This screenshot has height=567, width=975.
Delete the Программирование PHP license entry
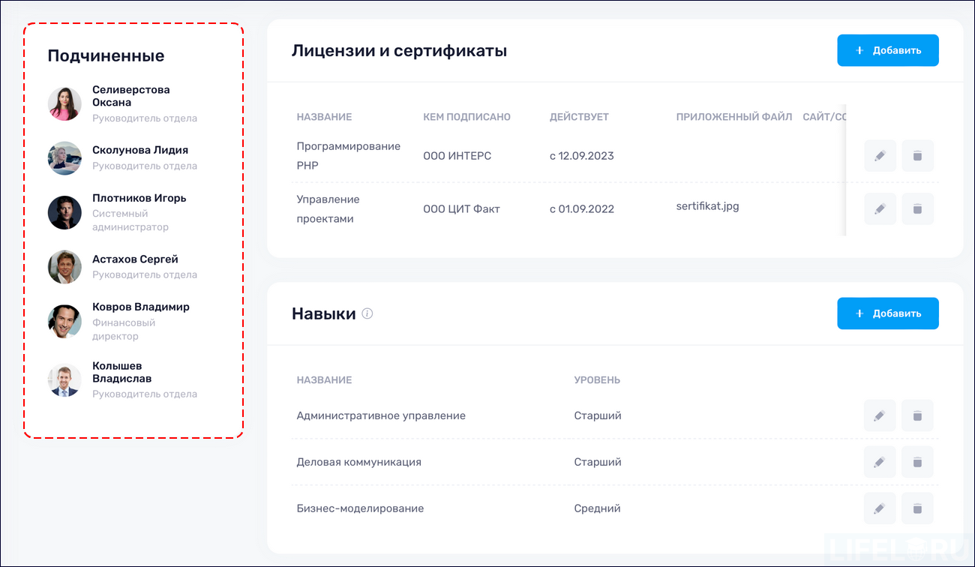[917, 155]
